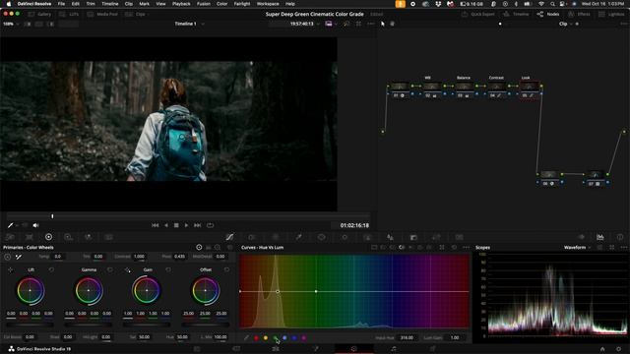Toggle Timeline panel button
This screenshot has width=630, height=354.
(x=517, y=14)
